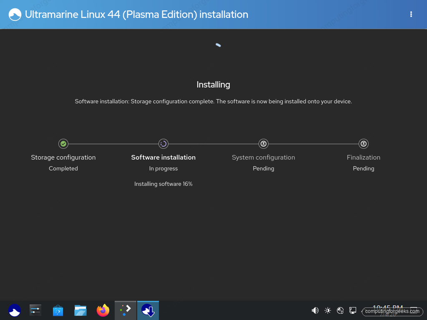Open the wired network tray icon

tap(353, 310)
